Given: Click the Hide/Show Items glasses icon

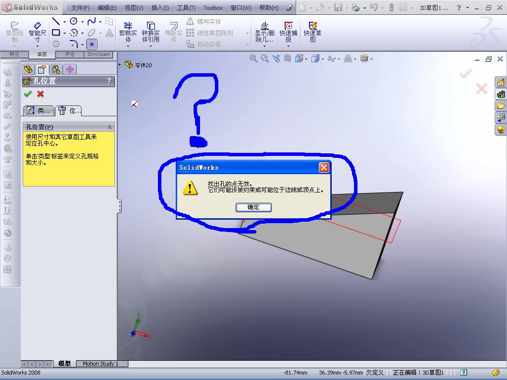Looking at the screenshot, I should coord(331,58).
